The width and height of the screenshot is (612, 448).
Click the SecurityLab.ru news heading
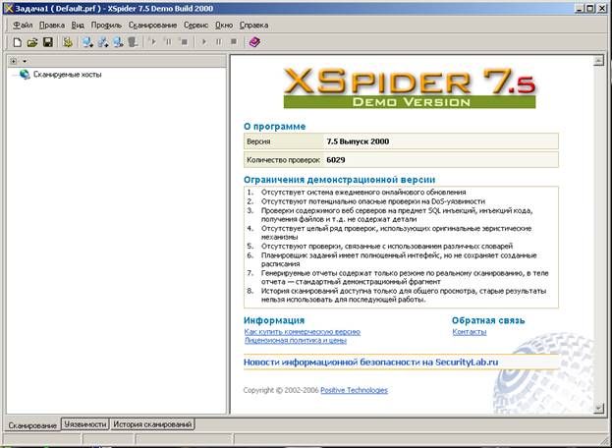(370, 363)
